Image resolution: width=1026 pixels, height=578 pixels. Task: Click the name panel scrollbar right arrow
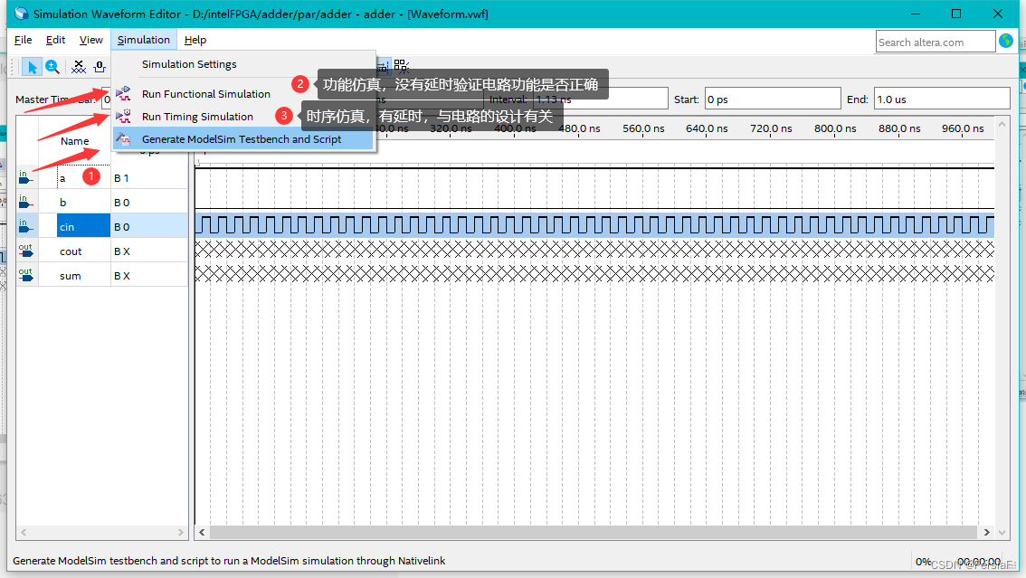point(181,532)
